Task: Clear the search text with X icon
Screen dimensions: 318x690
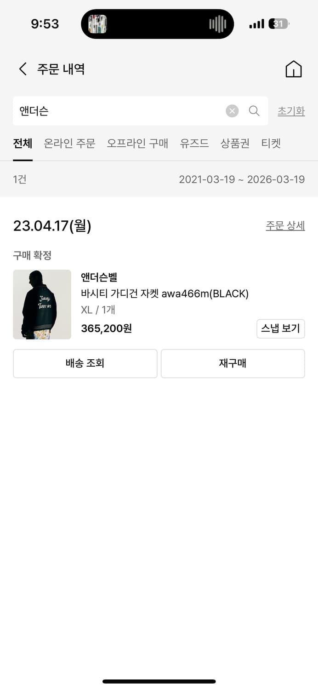Action: (232, 111)
